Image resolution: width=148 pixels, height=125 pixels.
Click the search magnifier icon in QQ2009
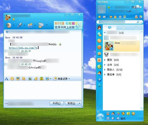coord(138,22)
